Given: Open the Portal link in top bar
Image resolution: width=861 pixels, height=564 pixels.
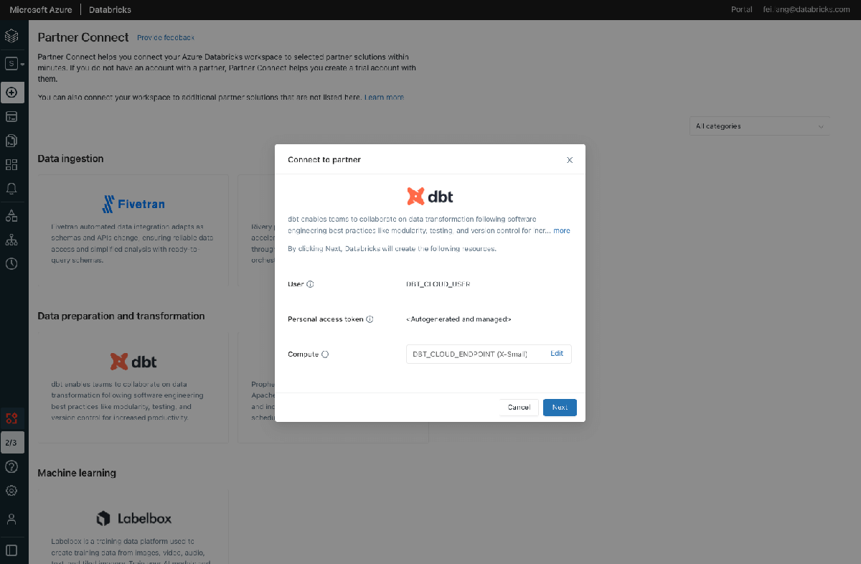Looking at the screenshot, I should 741,10.
